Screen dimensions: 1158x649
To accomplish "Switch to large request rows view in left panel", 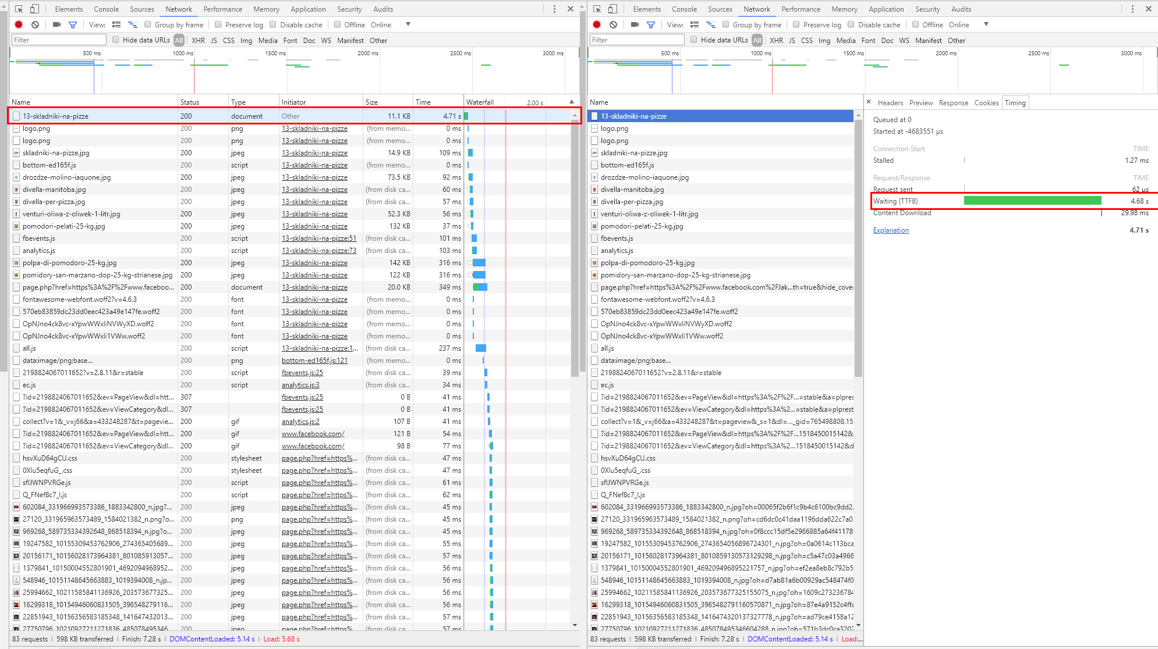I will coord(116,24).
